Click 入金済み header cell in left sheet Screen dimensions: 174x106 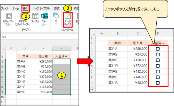point(61,56)
